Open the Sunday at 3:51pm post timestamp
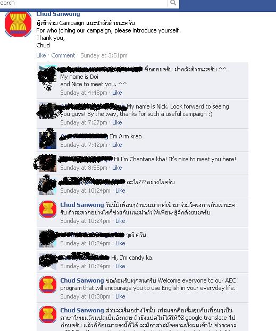This screenshot has height=331, width=276. pos(104,55)
